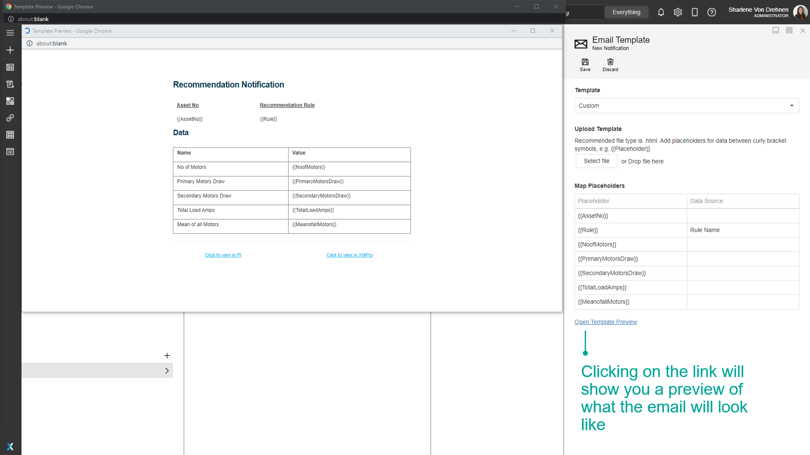The height and width of the screenshot is (455, 810).
Task: Click the plus icon in left sidebar
Action: [10, 50]
